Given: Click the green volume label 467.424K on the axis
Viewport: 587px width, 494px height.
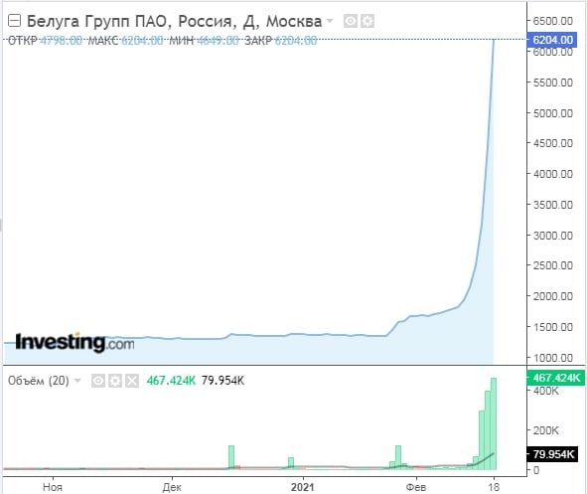Looking at the screenshot, I should point(556,378).
